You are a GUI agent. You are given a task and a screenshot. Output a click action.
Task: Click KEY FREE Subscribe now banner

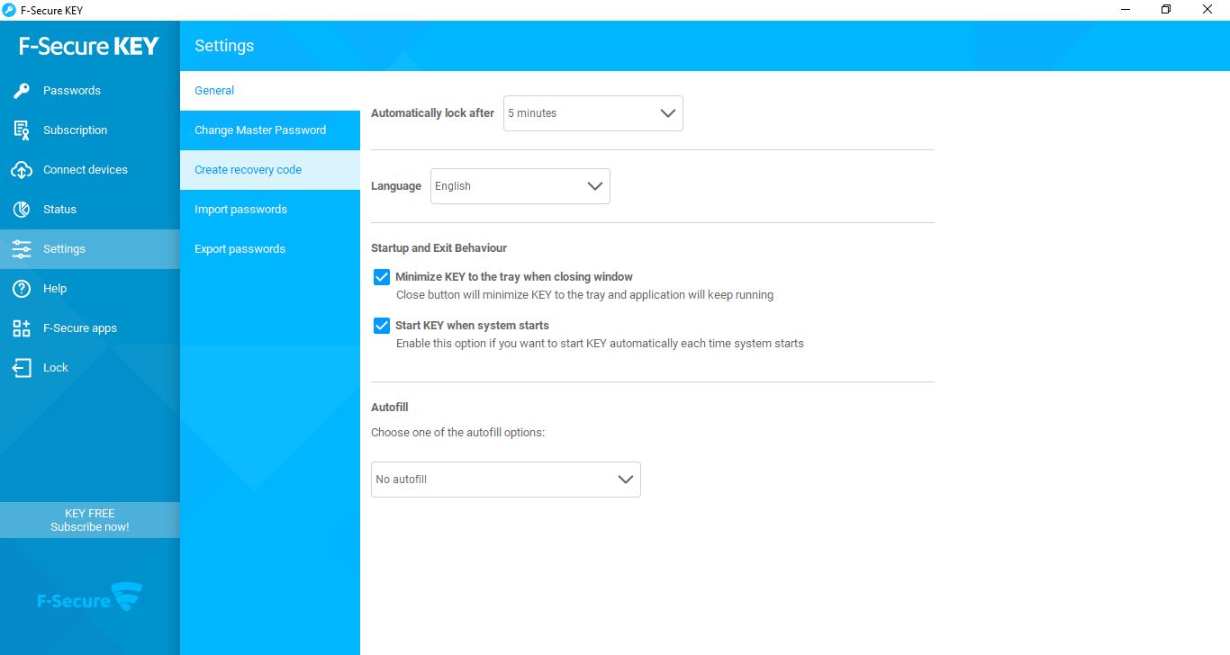click(x=90, y=520)
